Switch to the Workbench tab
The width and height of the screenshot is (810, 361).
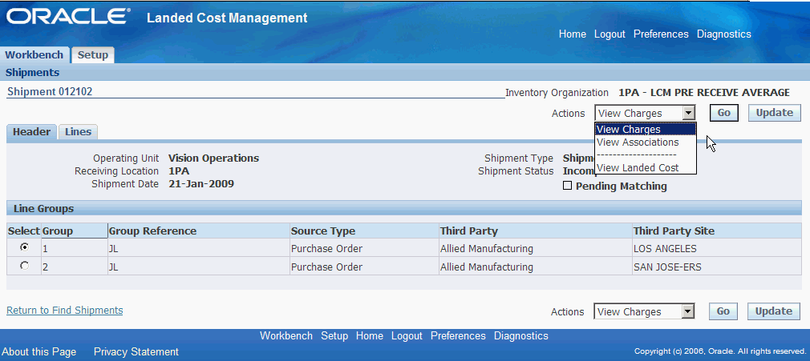[x=34, y=54]
